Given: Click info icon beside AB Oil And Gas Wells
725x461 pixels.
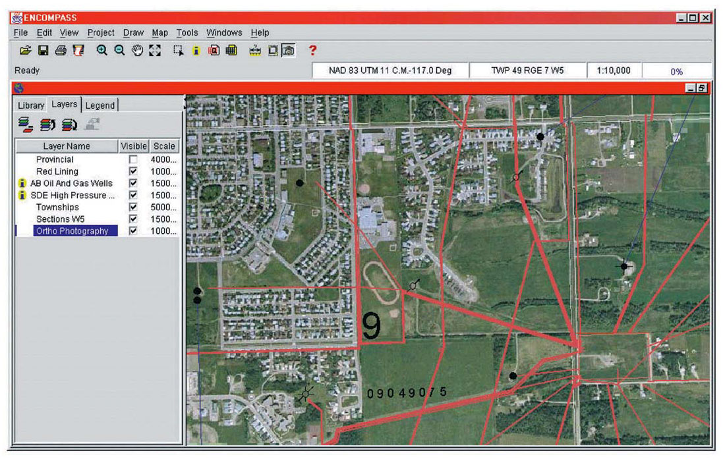Looking at the screenshot, I should click(x=22, y=183).
